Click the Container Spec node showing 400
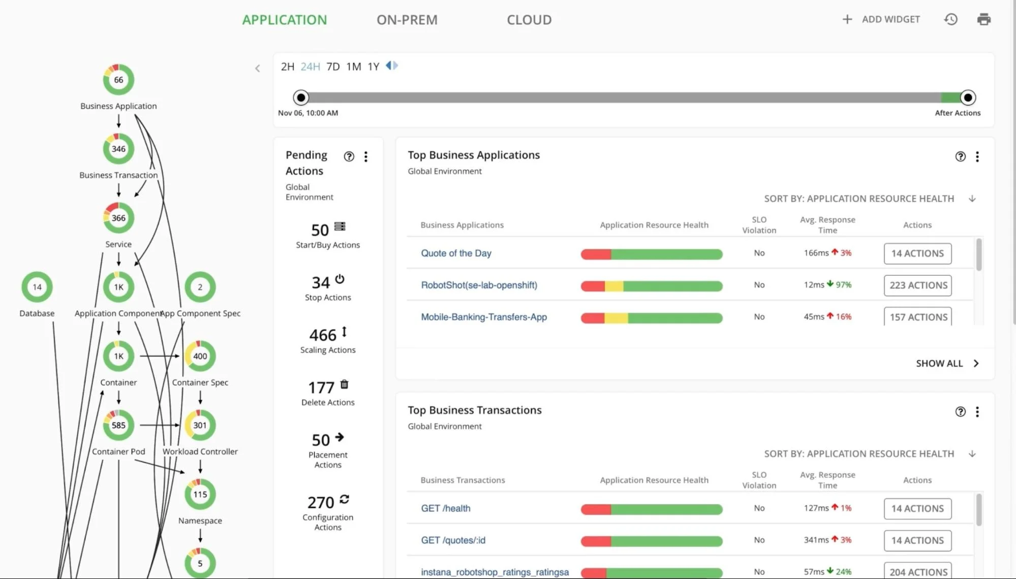1016x579 pixels. coord(200,356)
